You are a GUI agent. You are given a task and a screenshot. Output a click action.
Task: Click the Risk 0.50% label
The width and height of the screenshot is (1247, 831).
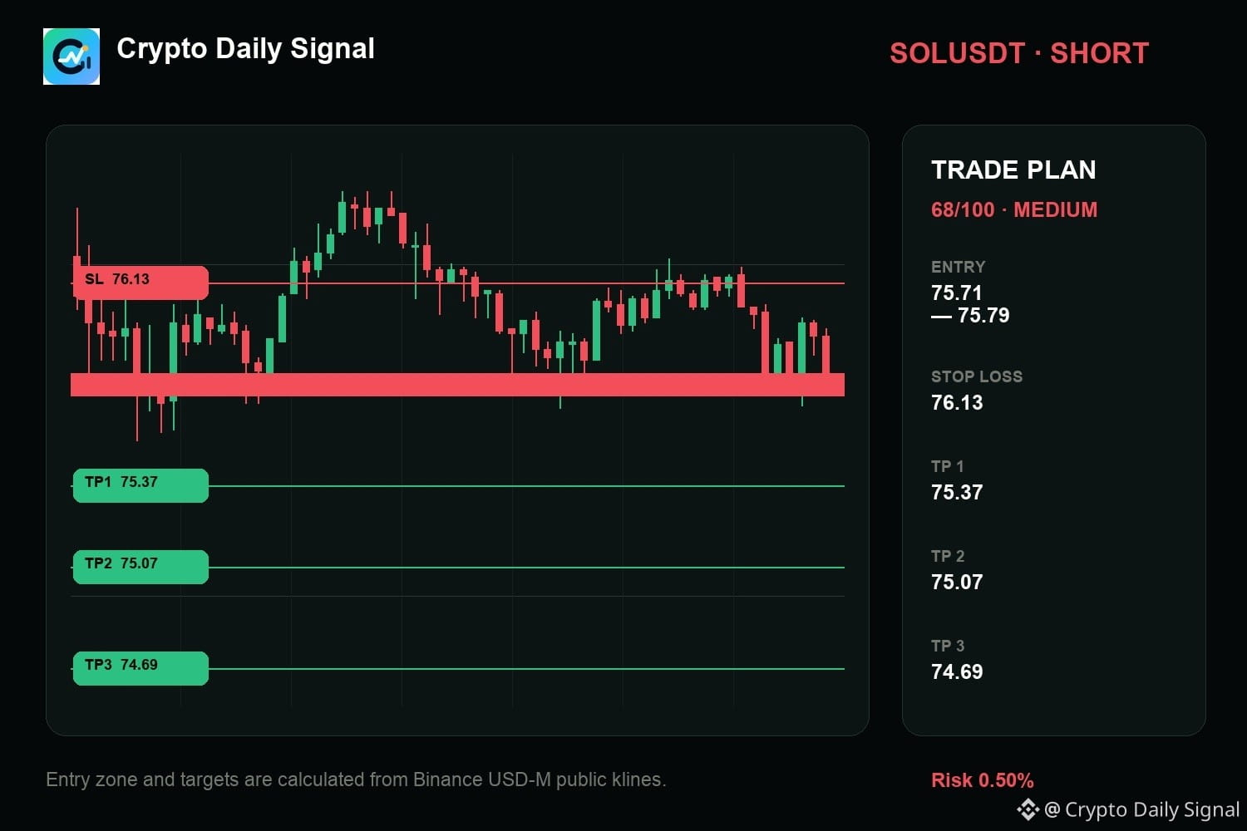click(x=983, y=780)
